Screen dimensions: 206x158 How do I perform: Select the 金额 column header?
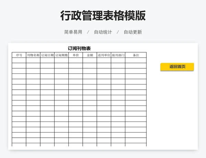90,55
